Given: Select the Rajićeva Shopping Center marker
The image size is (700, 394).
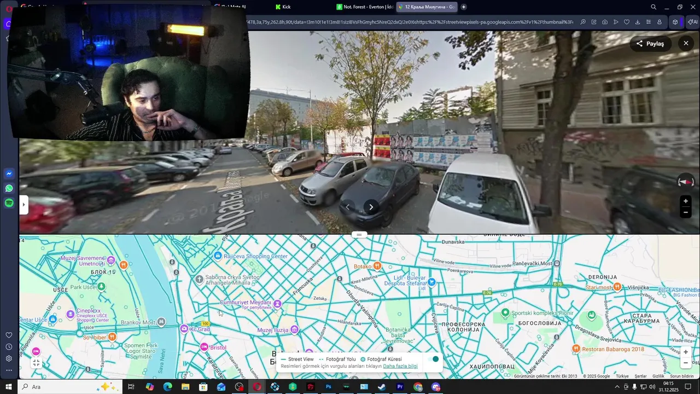Looking at the screenshot, I should pyautogui.click(x=218, y=256).
